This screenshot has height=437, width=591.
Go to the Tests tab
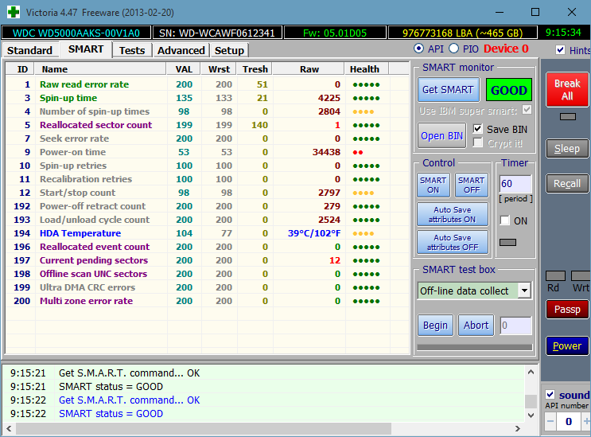click(132, 50)
